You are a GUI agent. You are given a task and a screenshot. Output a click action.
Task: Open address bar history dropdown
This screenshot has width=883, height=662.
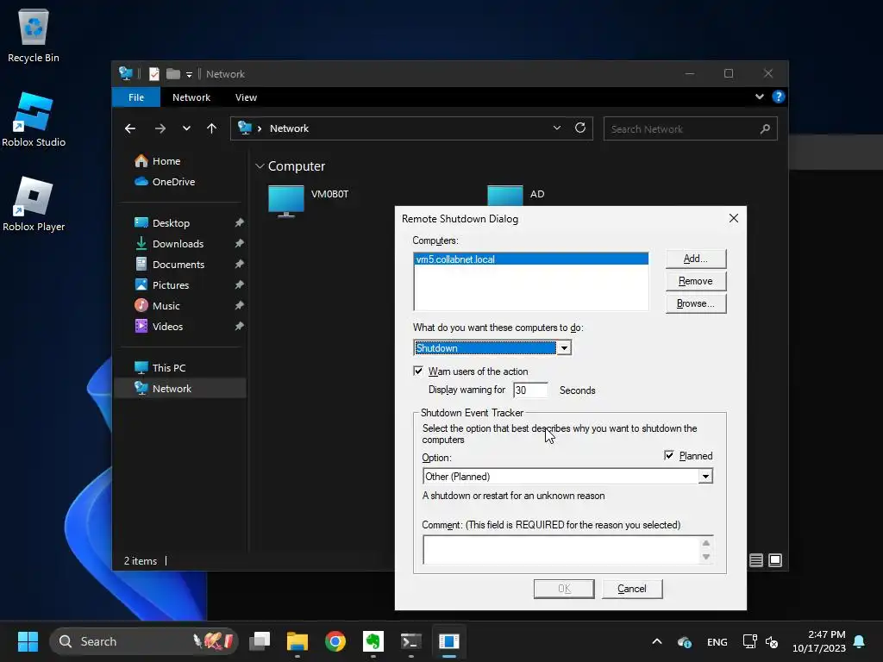point(557,128)
